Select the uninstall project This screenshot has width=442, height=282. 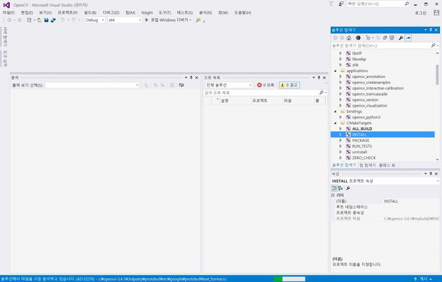point(360,152)
